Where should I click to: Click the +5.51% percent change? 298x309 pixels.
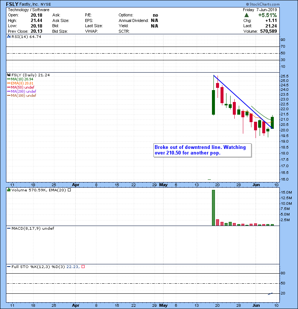coord(267,15)
